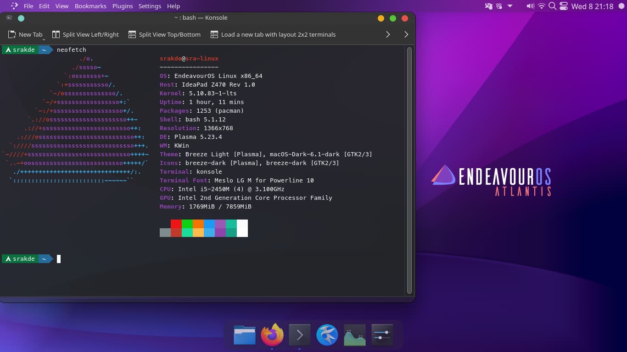This screenshot has width=627, height=352.
Task: Open the Bookmarks menu
Action: (90, 6)
